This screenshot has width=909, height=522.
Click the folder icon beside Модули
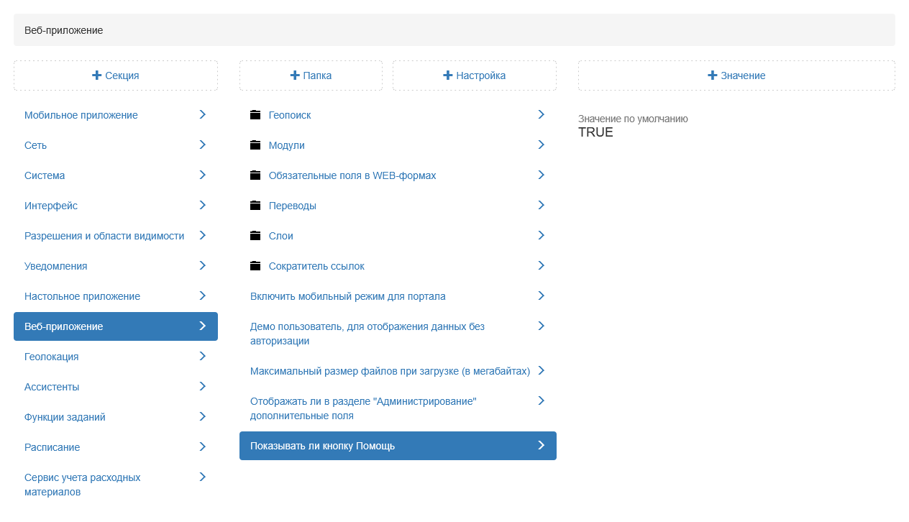click(x=255, y=145)
